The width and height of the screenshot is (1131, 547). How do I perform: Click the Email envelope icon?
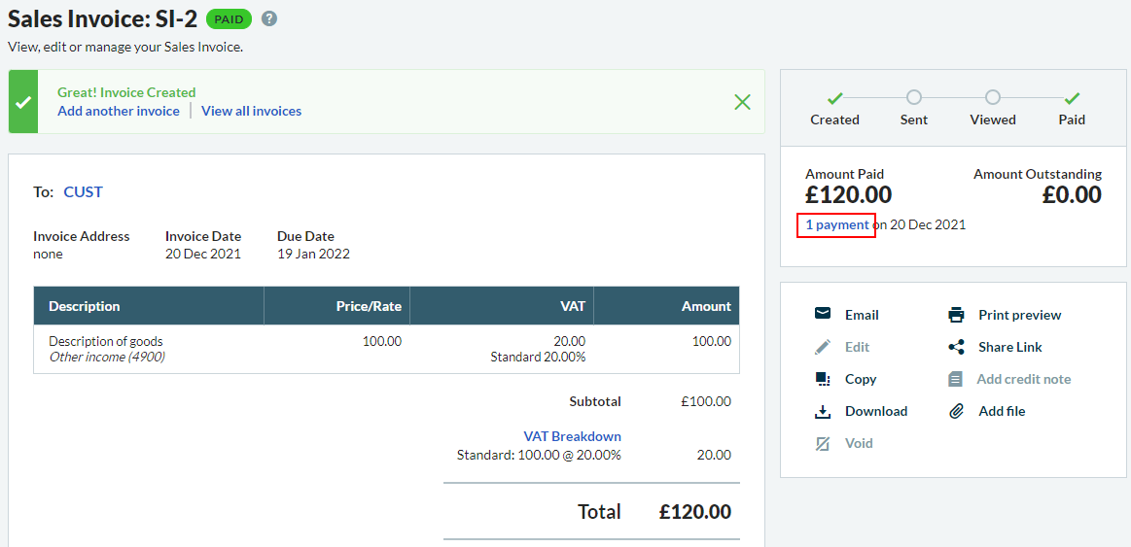click(823, 314)
